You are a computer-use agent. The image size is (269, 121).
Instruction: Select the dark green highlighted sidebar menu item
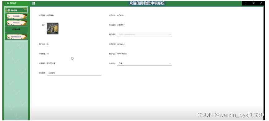[x=16, y=29]
